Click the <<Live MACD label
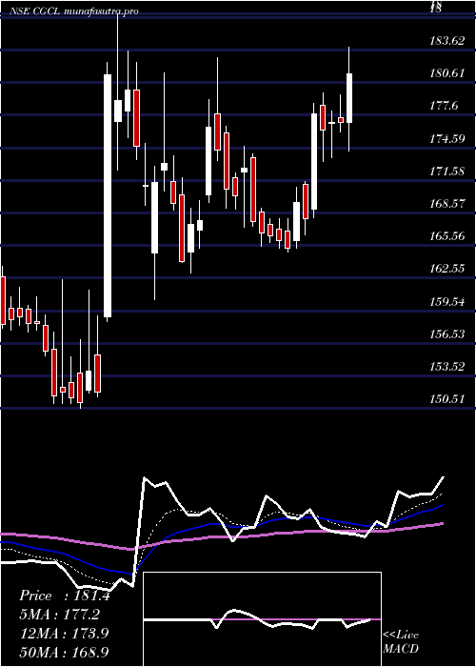Image resolution: width=476 pixels, height=667 pixels. (x=401, y=642)
